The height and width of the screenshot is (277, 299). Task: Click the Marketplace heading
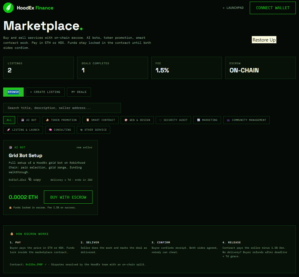[x=43, y=26]
